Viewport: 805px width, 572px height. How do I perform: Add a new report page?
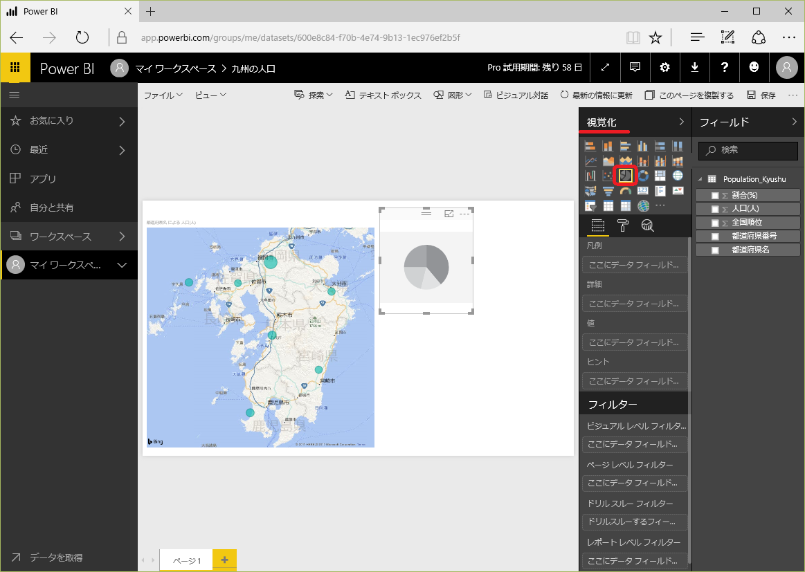(x=224, y=560)
